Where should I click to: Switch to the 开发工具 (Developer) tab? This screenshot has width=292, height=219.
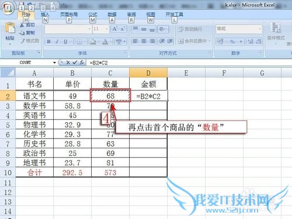[174, 15]
